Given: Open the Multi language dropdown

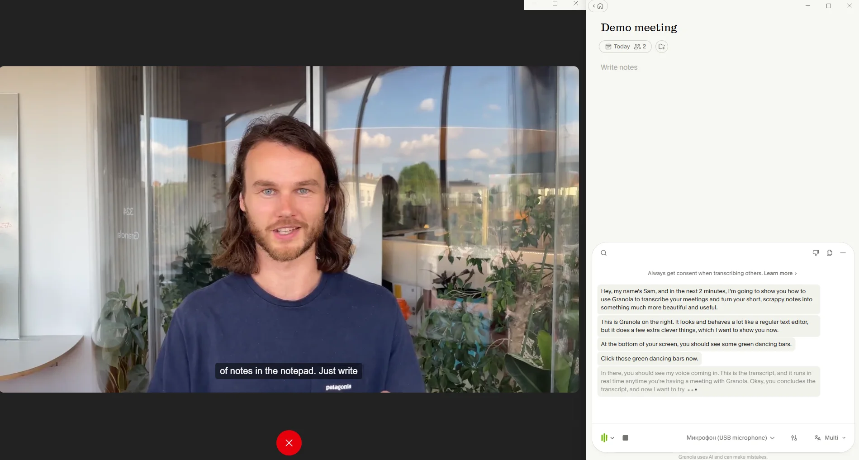Looking at the screenshot, I should pyautogui.click(x=830, y=438).
